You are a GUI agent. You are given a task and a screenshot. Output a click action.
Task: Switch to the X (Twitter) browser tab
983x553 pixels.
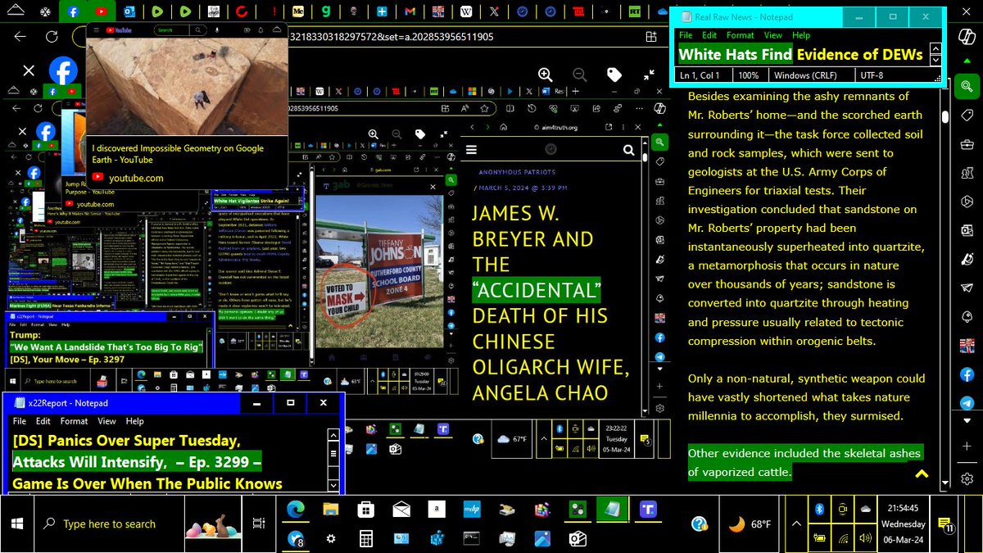(x=494, y=12)
